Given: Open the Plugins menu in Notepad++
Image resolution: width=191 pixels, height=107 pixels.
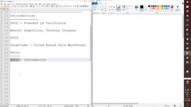Looking at the screenshot, I should (x=49, y=4).
